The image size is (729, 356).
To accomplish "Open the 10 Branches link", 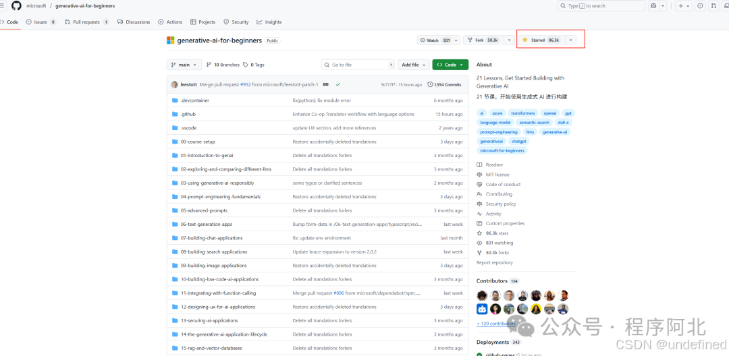I will click(223, 65).
